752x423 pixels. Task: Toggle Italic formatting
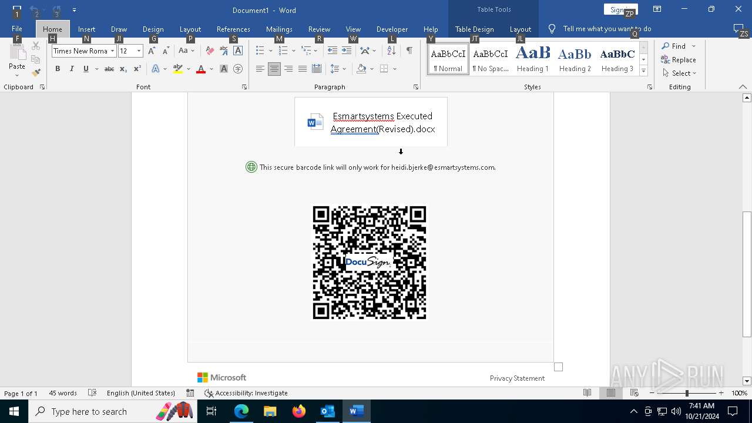72,69
